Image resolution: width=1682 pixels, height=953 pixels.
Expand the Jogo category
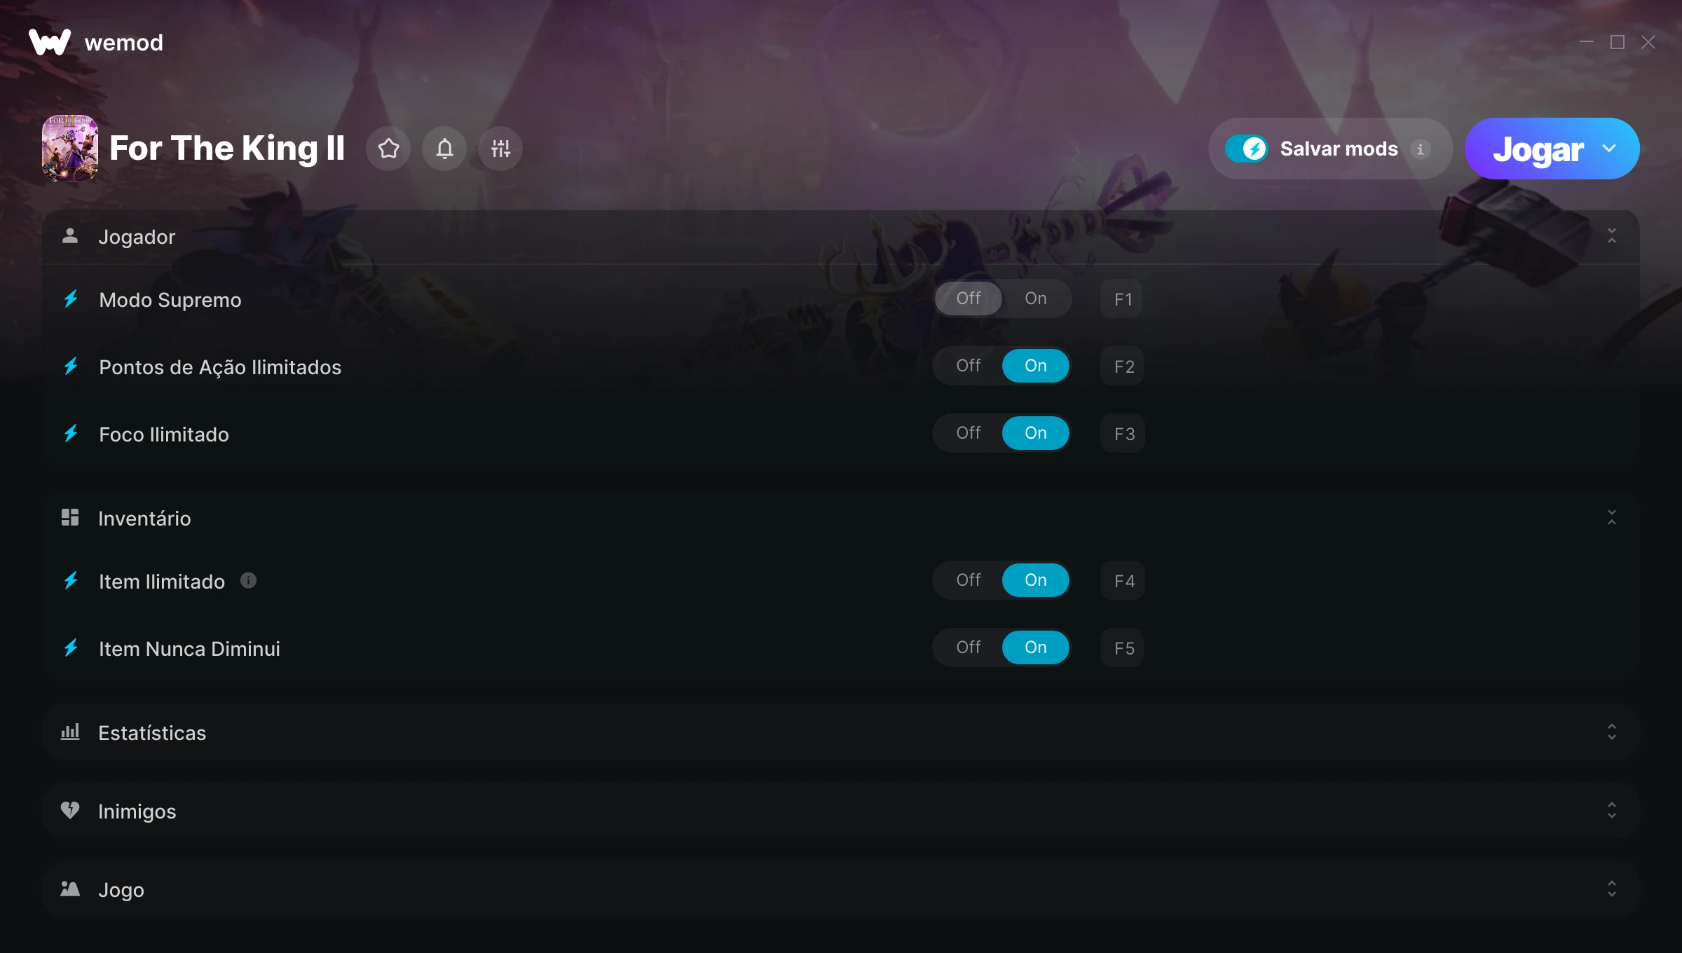[841, 889]
